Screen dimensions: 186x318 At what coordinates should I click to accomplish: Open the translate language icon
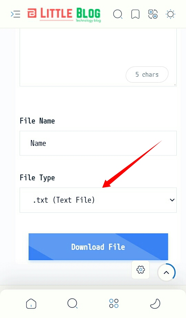pos(153,14)
